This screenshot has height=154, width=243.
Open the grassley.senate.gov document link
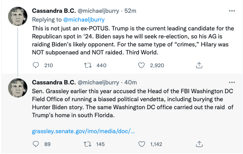tap(83, 131)
